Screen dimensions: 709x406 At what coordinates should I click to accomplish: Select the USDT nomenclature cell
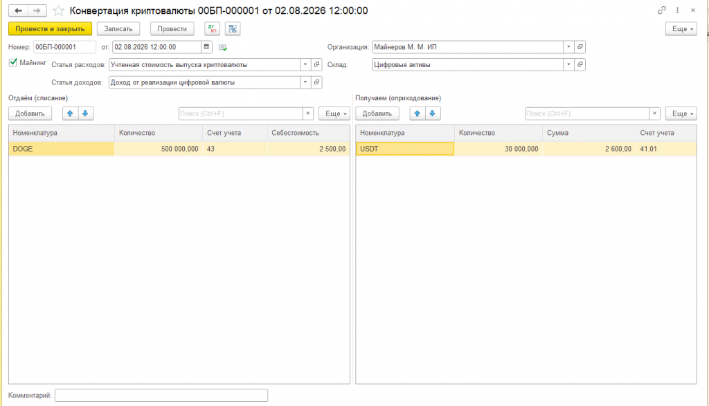coord(405,149)
